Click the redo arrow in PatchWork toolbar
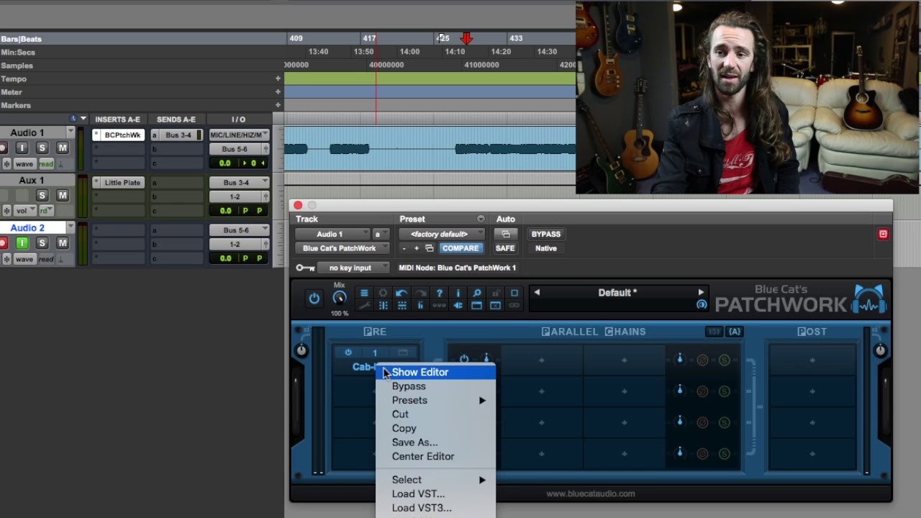 click(x=420, y=293)
